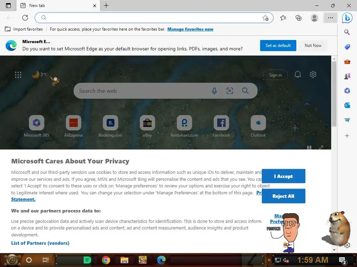The image size is (357, 267).
Task: Open Task View on taskbar
Action: [46, 260]
